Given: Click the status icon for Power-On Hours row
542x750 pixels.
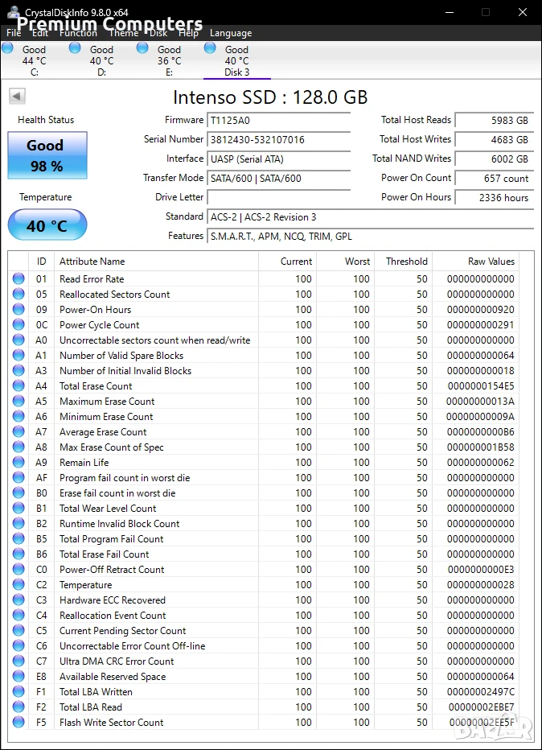Looking at the screenshot, I should click(x=18, y=309).
